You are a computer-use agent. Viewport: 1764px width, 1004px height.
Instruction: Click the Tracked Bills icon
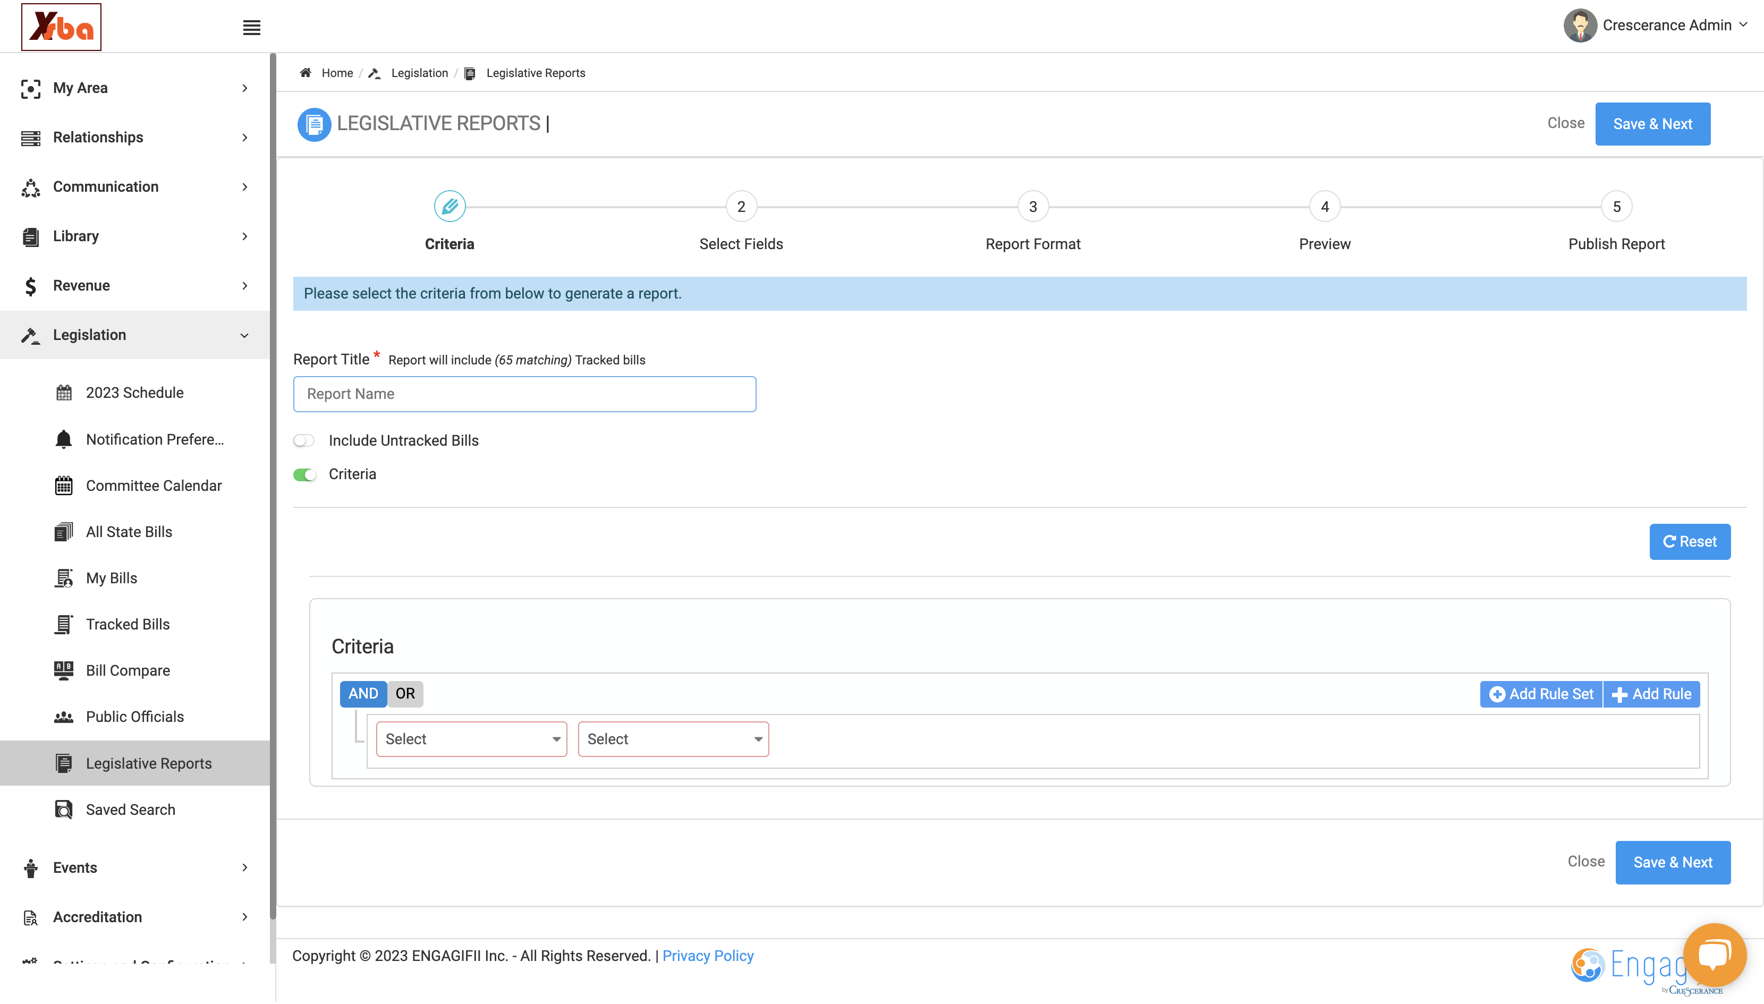[63, 624]
